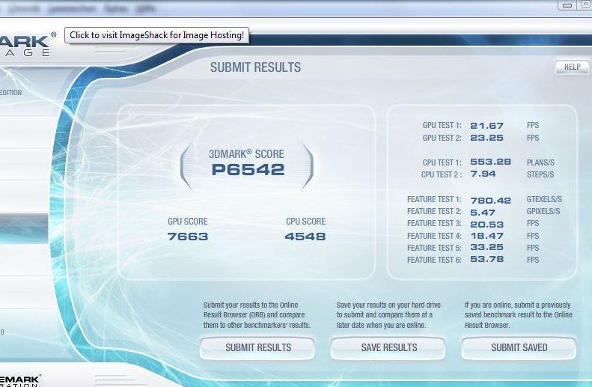Click the GPU score value 7663
The height and width of the screenshot is (387, 592).
point(188,237)
